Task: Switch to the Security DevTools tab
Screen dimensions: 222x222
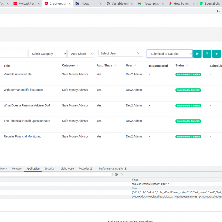Action: click(x=49, y=169)
